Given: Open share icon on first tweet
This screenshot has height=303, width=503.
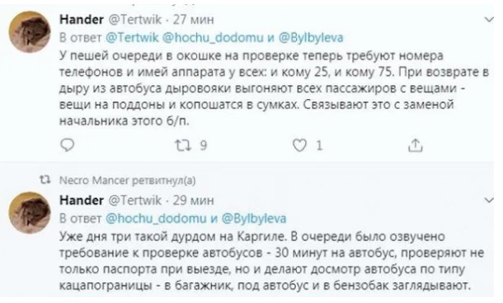Looking at the screenshot, I should tap(416, 145).
